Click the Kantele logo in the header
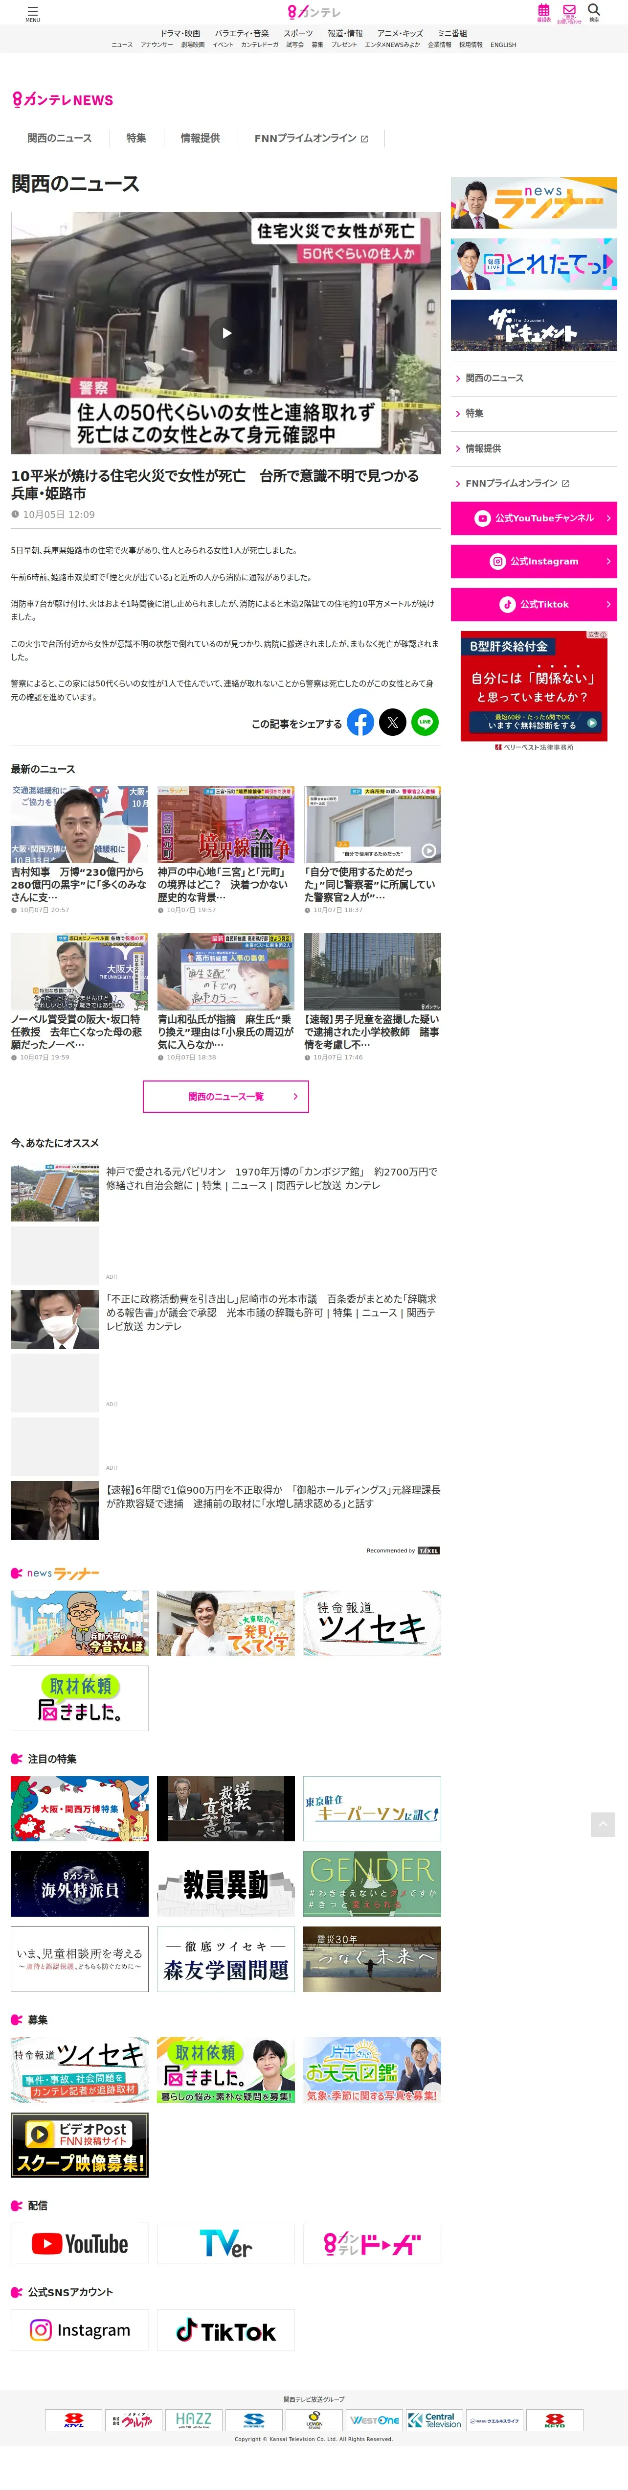The image size is (628, 2490). [314, 13]
